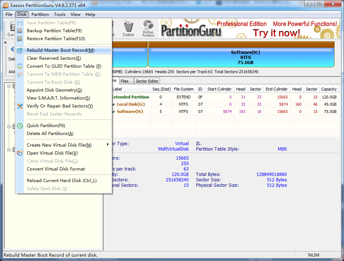Click the status bar message about rebuilding MBR
The image size is (344, 261).
tap(50, 255)
